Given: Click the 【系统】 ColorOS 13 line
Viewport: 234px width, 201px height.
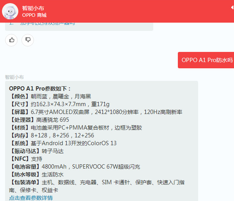Looking at the screenshot, I should pyautogui.click(x=63, y=143).
